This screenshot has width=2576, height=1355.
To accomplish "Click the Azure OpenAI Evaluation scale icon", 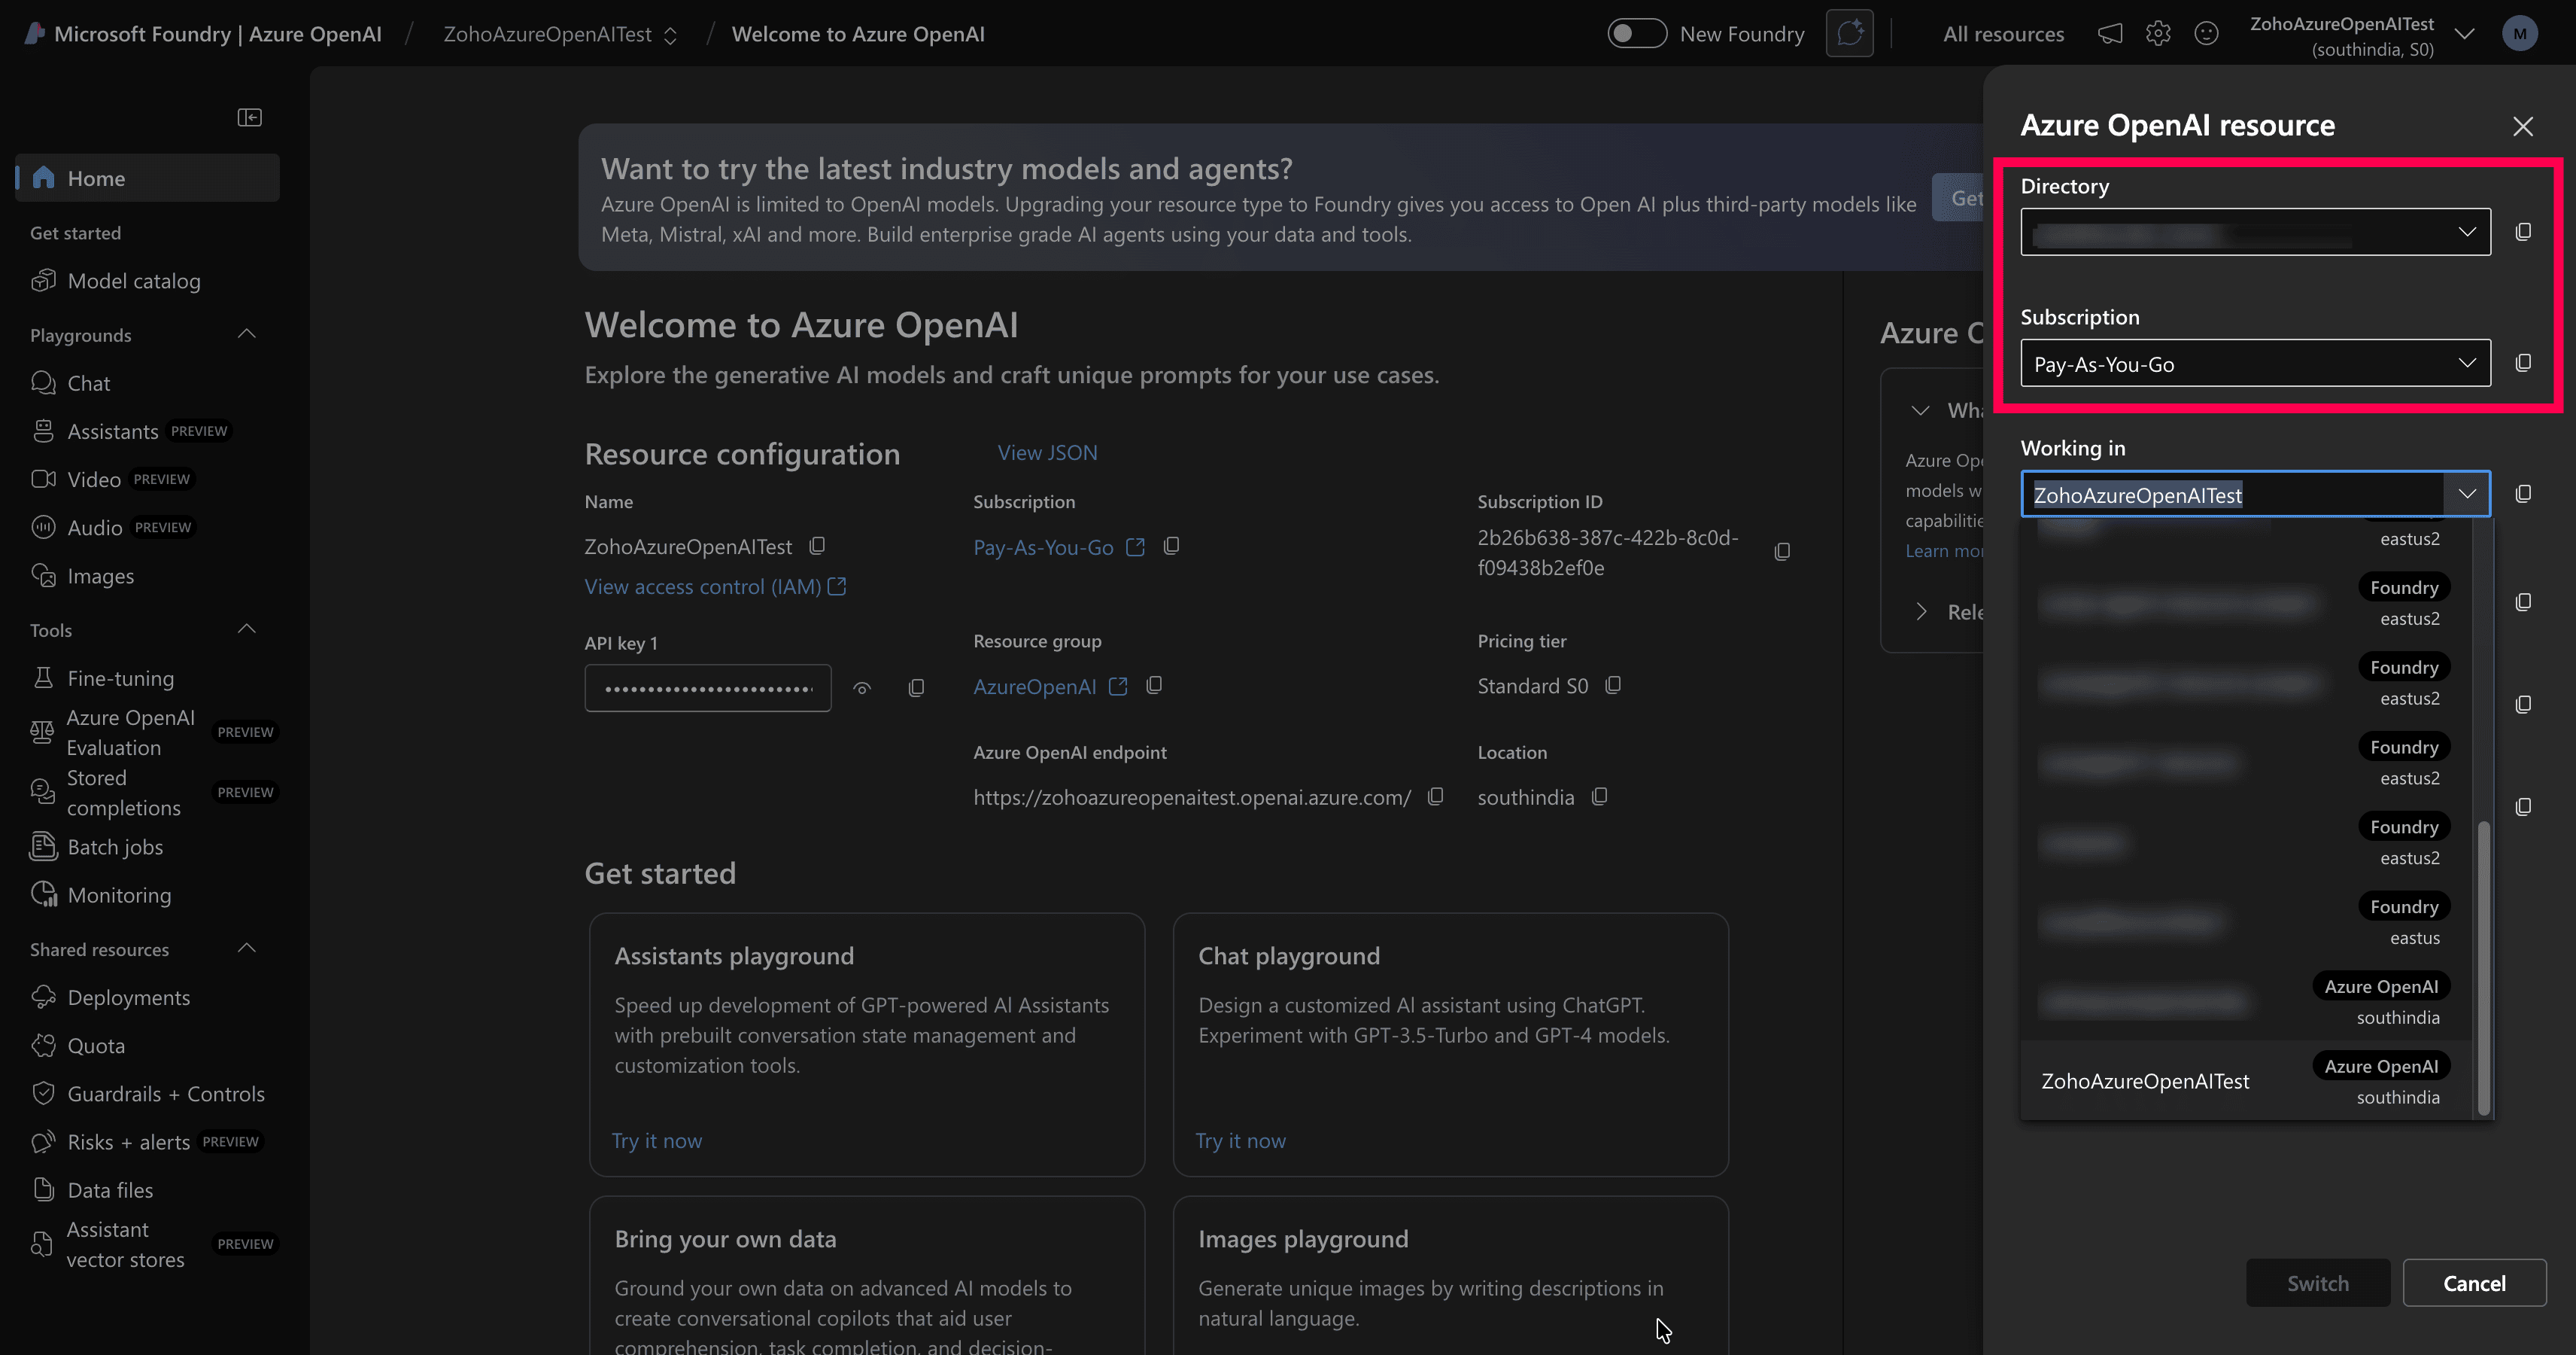I will pyautogui.click(x=42, y=732).
